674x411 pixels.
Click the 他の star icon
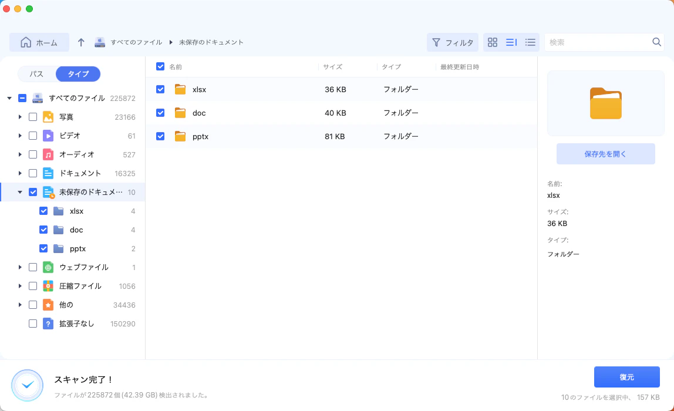[x=48, y=305]
